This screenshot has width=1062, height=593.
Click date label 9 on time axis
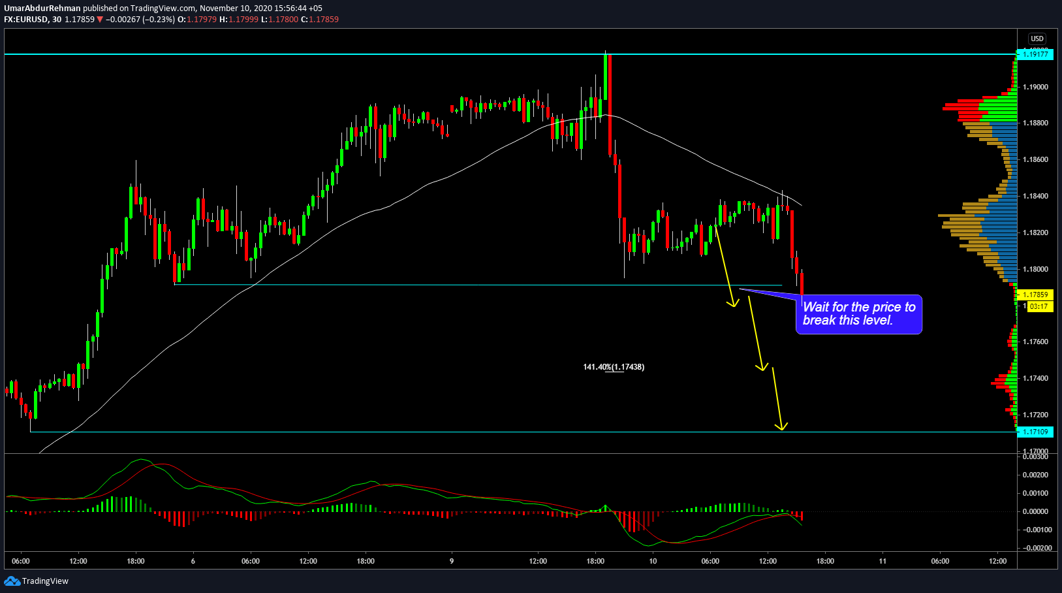[x=452, y=561]
